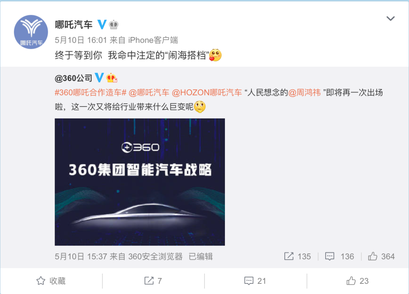This screenshot has width=409, height=294.
Task: Open the 360集团智能汽车战略 image thumbnail
Action: coord(139,182)
